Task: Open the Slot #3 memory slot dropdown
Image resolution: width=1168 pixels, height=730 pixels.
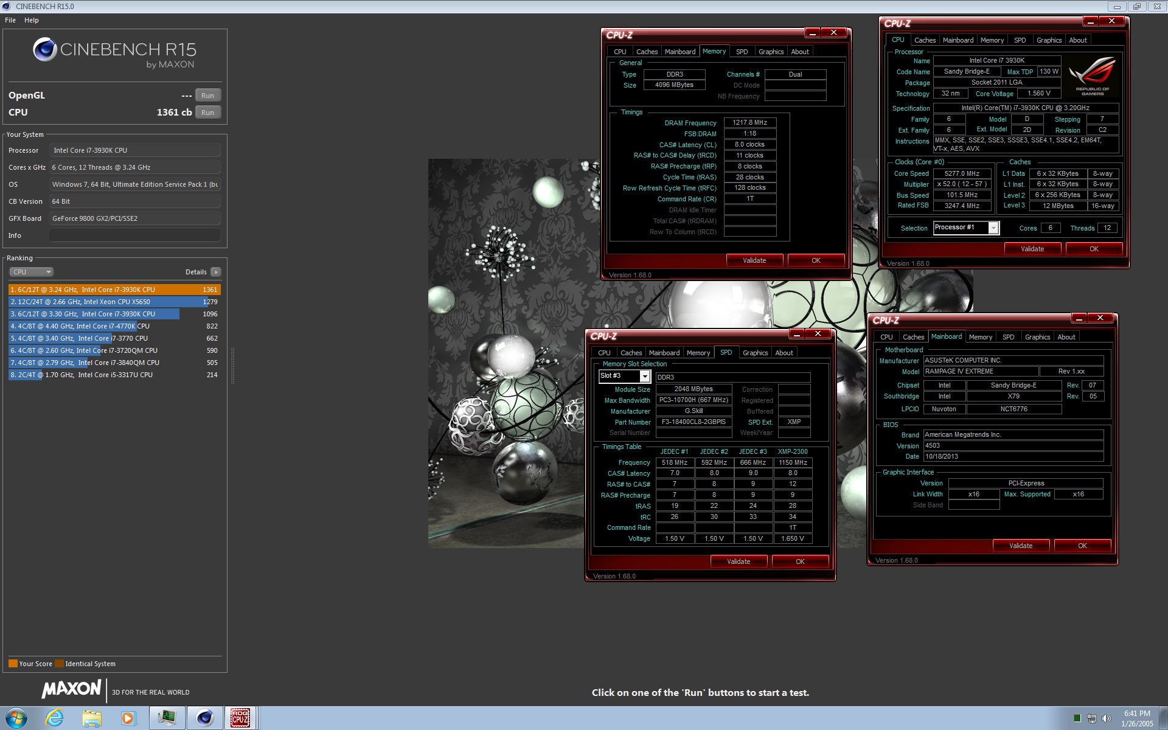Action: (x=644, y=377)
